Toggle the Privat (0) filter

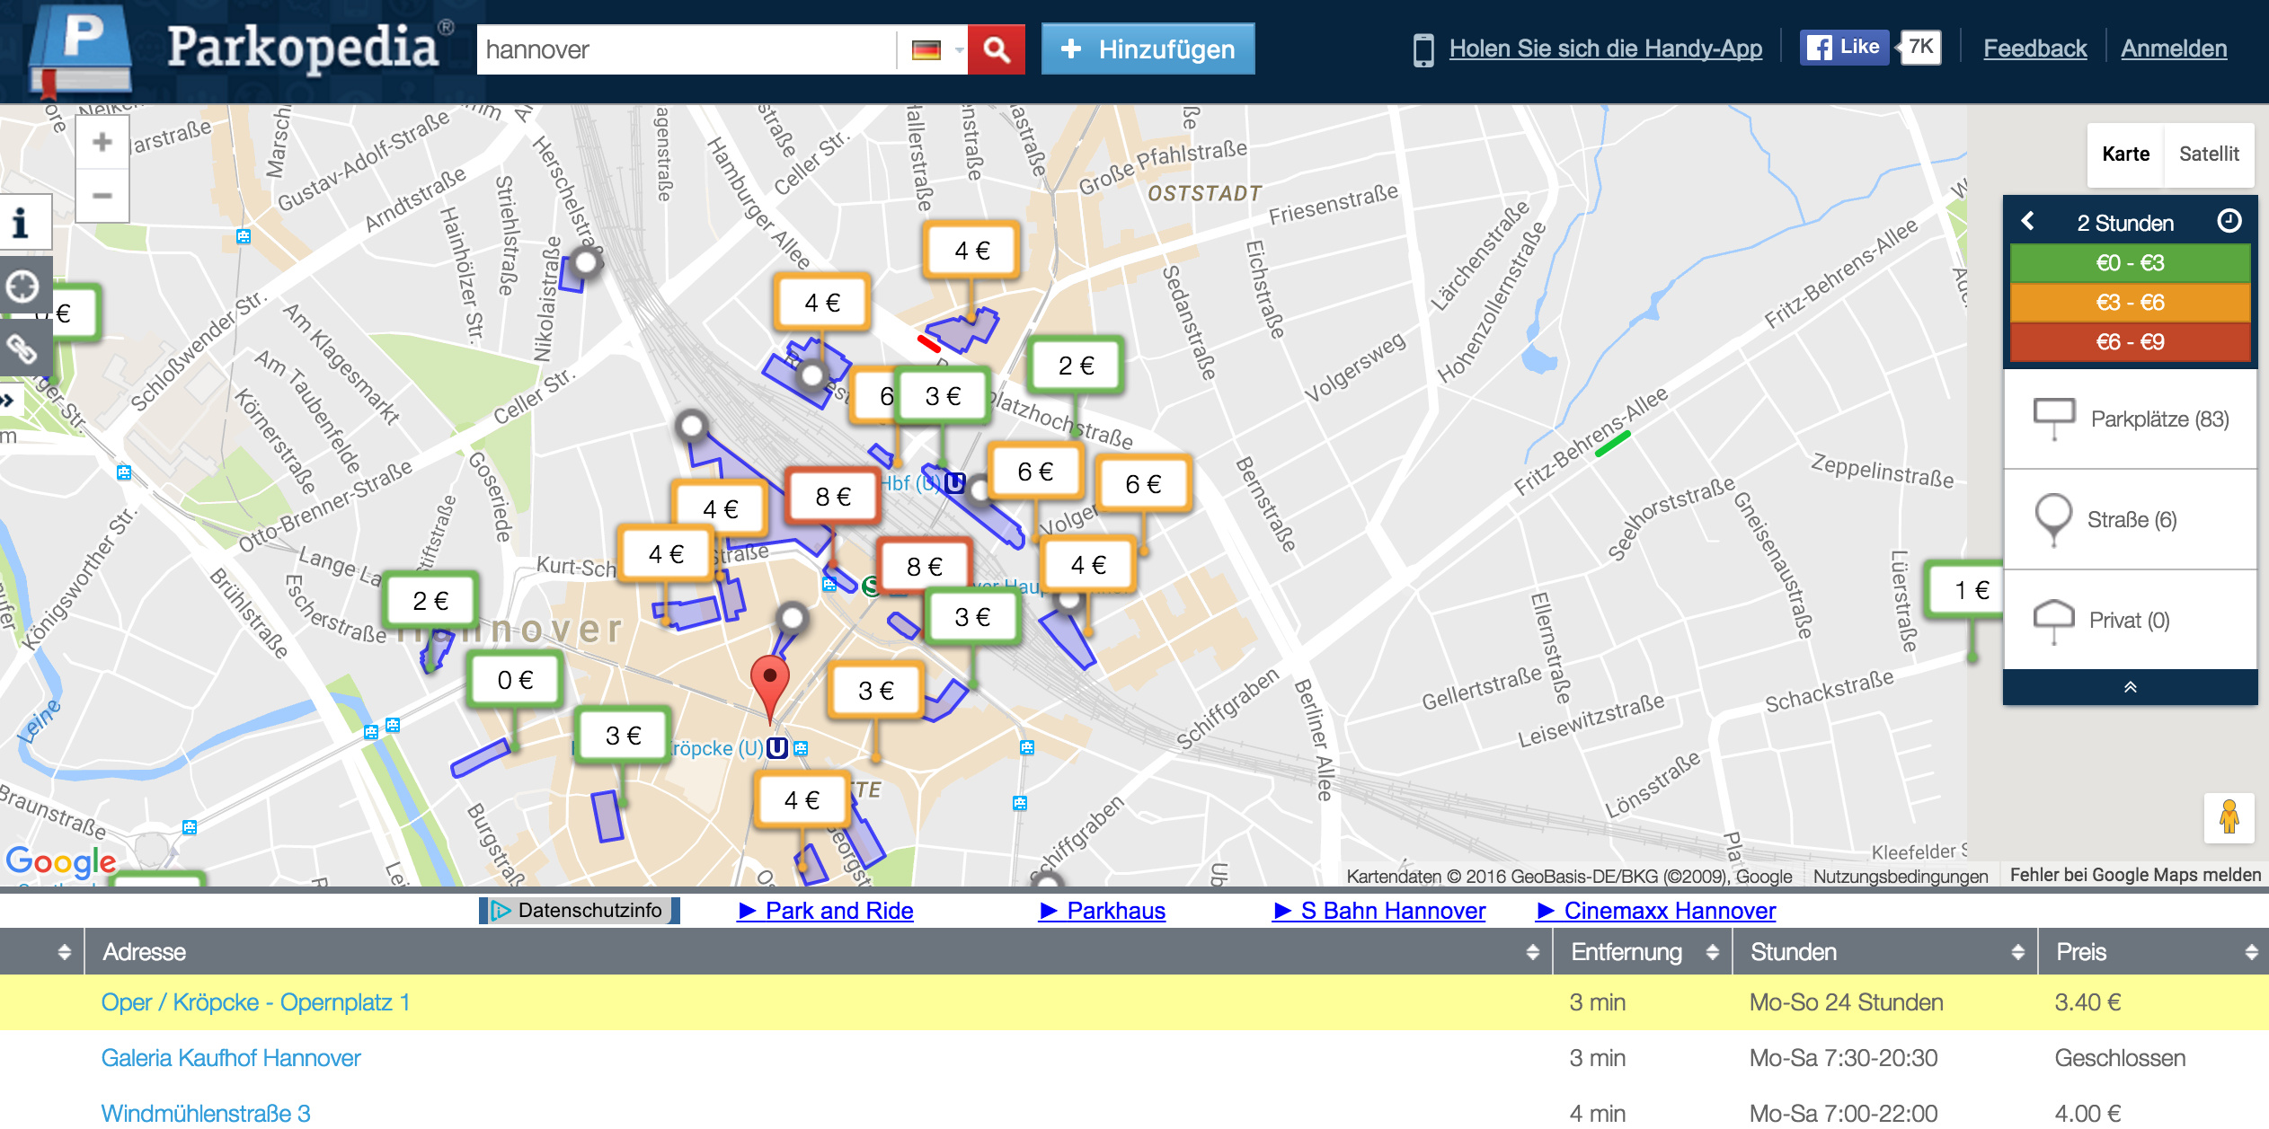(2131, 621)
